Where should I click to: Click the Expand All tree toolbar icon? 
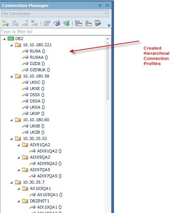pos(79,23)
